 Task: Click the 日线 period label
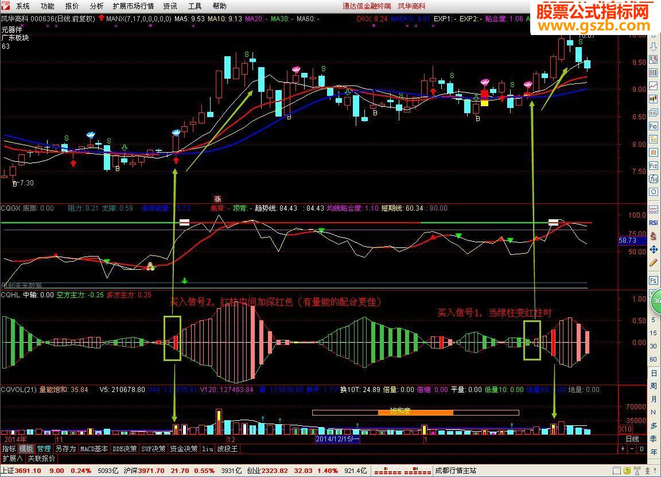pyautogui.click(x=632, y=439)
